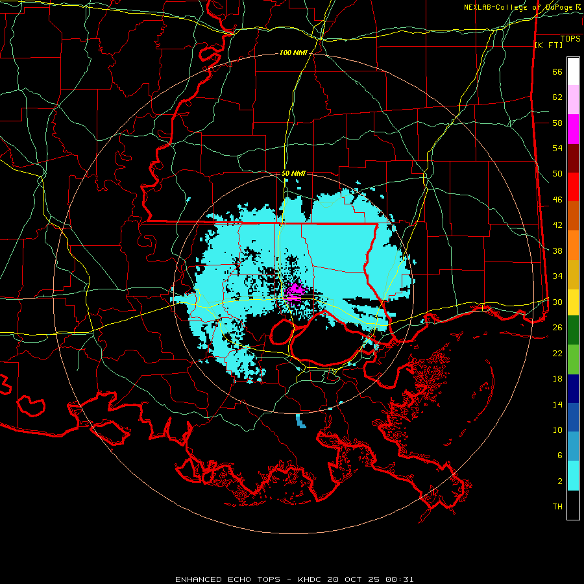Click the light green legend swatch
The height and width of the screenshot is (584, 584).
[573, 359]
